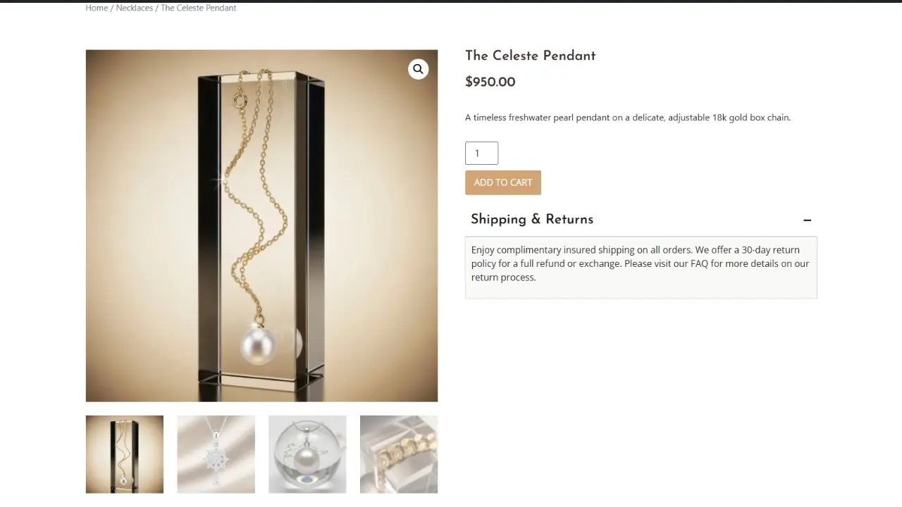Open the gold beaded jewelry thumbnail

point(399,454)
